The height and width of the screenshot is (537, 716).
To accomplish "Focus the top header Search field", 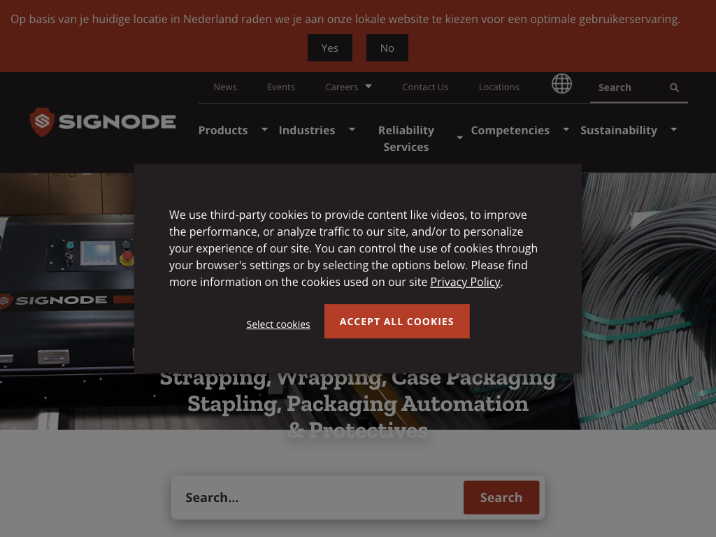I will coord(630,87).
